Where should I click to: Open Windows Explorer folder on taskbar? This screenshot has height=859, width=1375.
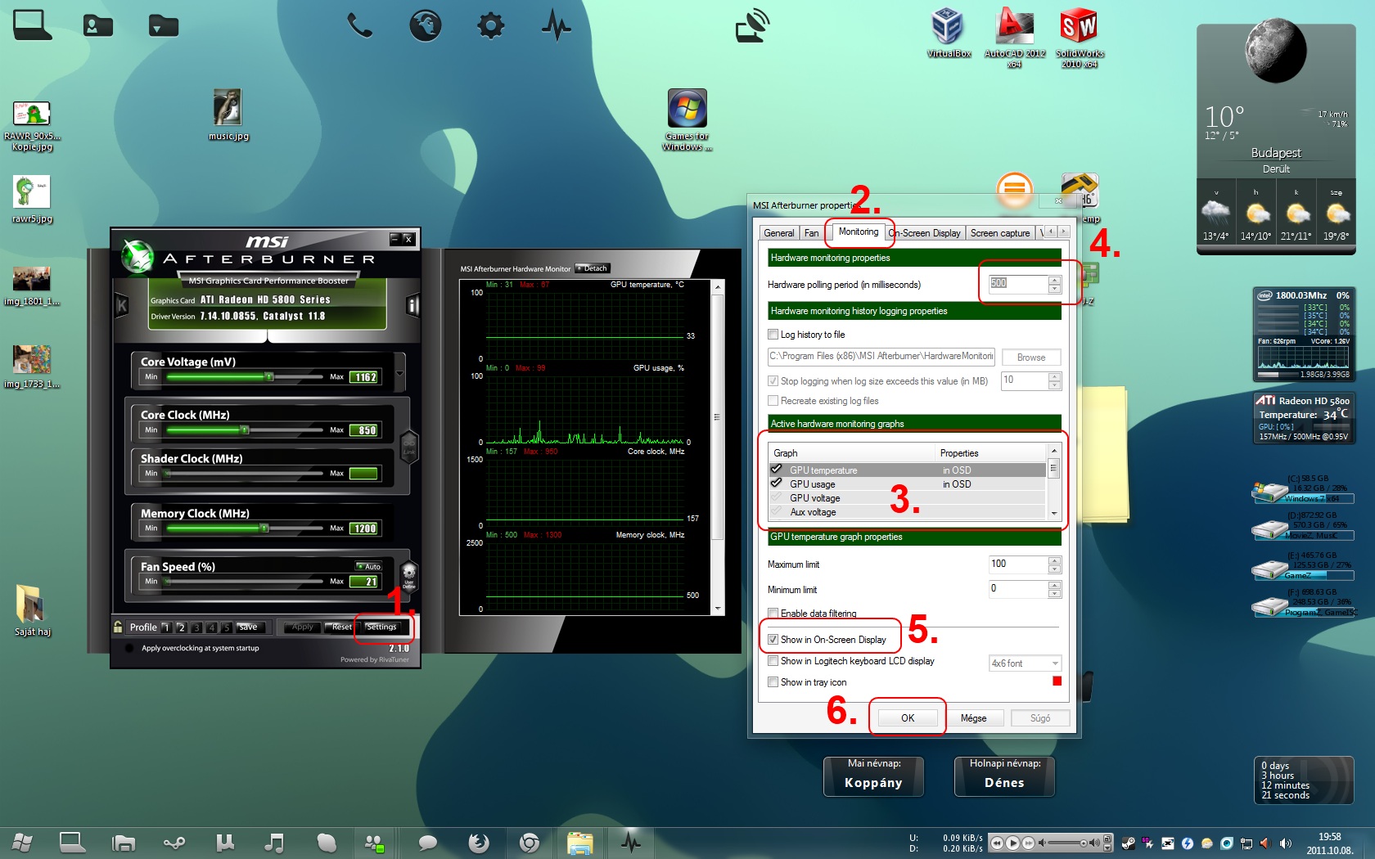pyautogui.click(x=580, y=843)
